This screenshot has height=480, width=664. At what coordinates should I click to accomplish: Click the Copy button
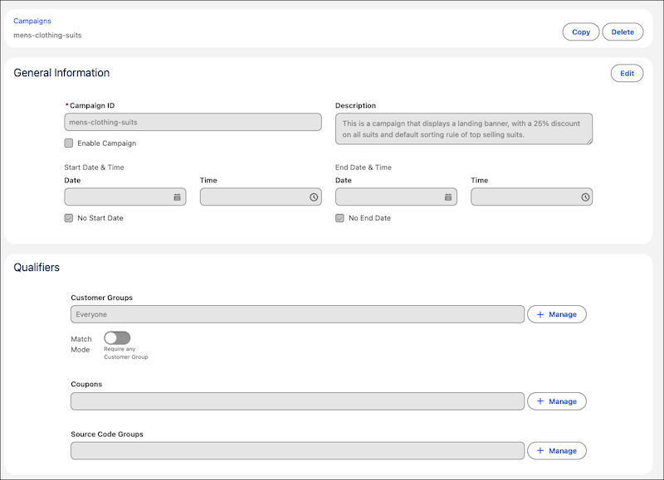click(580, 32)
